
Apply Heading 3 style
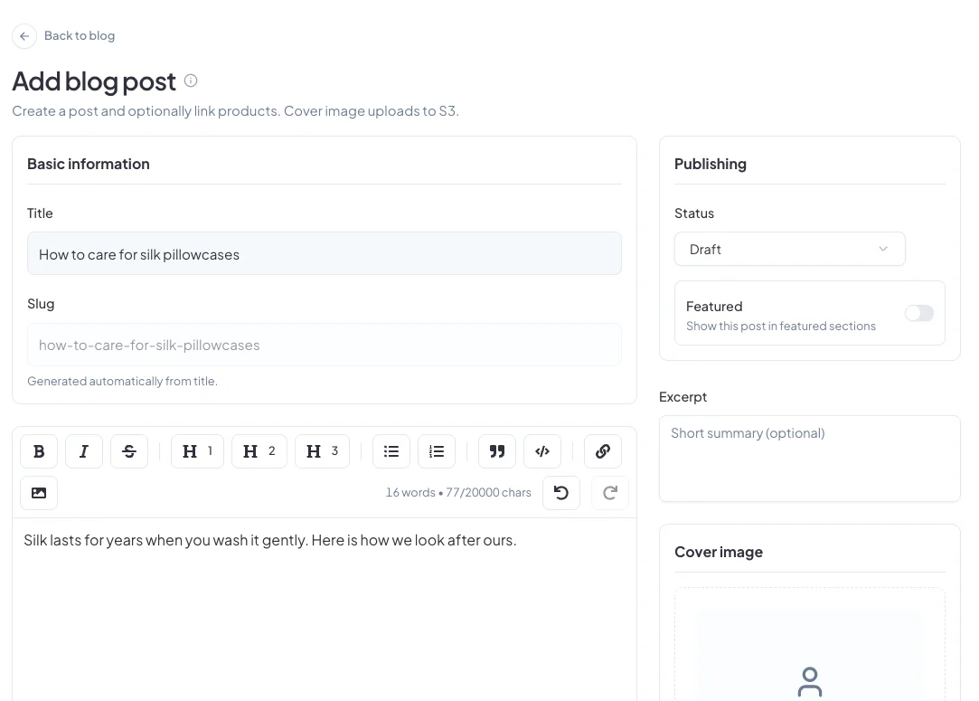point(322,451)
